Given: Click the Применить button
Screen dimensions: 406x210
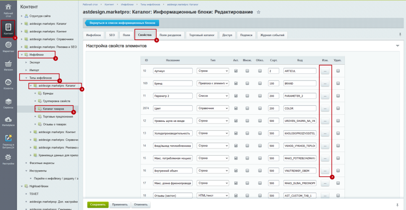Looking at the screenshot, I should click(x=120, y=204).
